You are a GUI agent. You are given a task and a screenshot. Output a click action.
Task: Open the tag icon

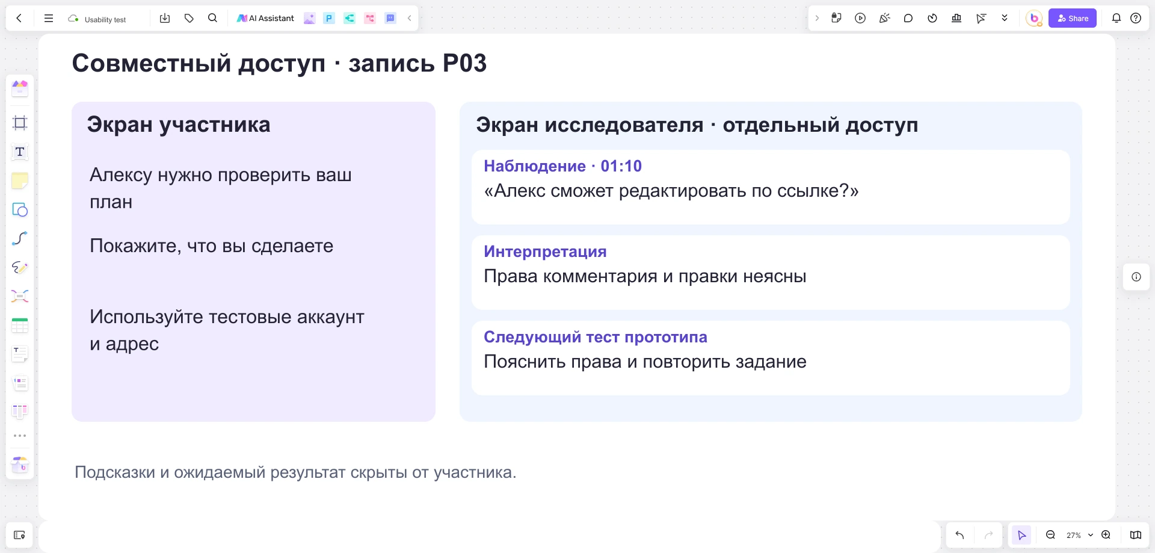(x=189, y=18)
